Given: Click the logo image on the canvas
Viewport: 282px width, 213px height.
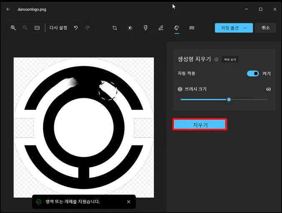Looking at the screenshot, I should click(84, 128).
